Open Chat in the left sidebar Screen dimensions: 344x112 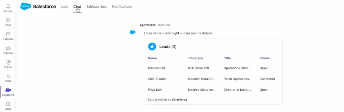[x=8, y=22]
